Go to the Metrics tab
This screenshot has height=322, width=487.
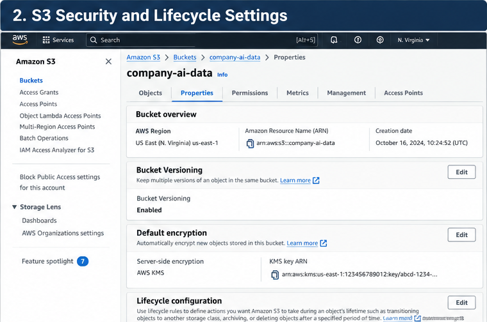[297, 93]
